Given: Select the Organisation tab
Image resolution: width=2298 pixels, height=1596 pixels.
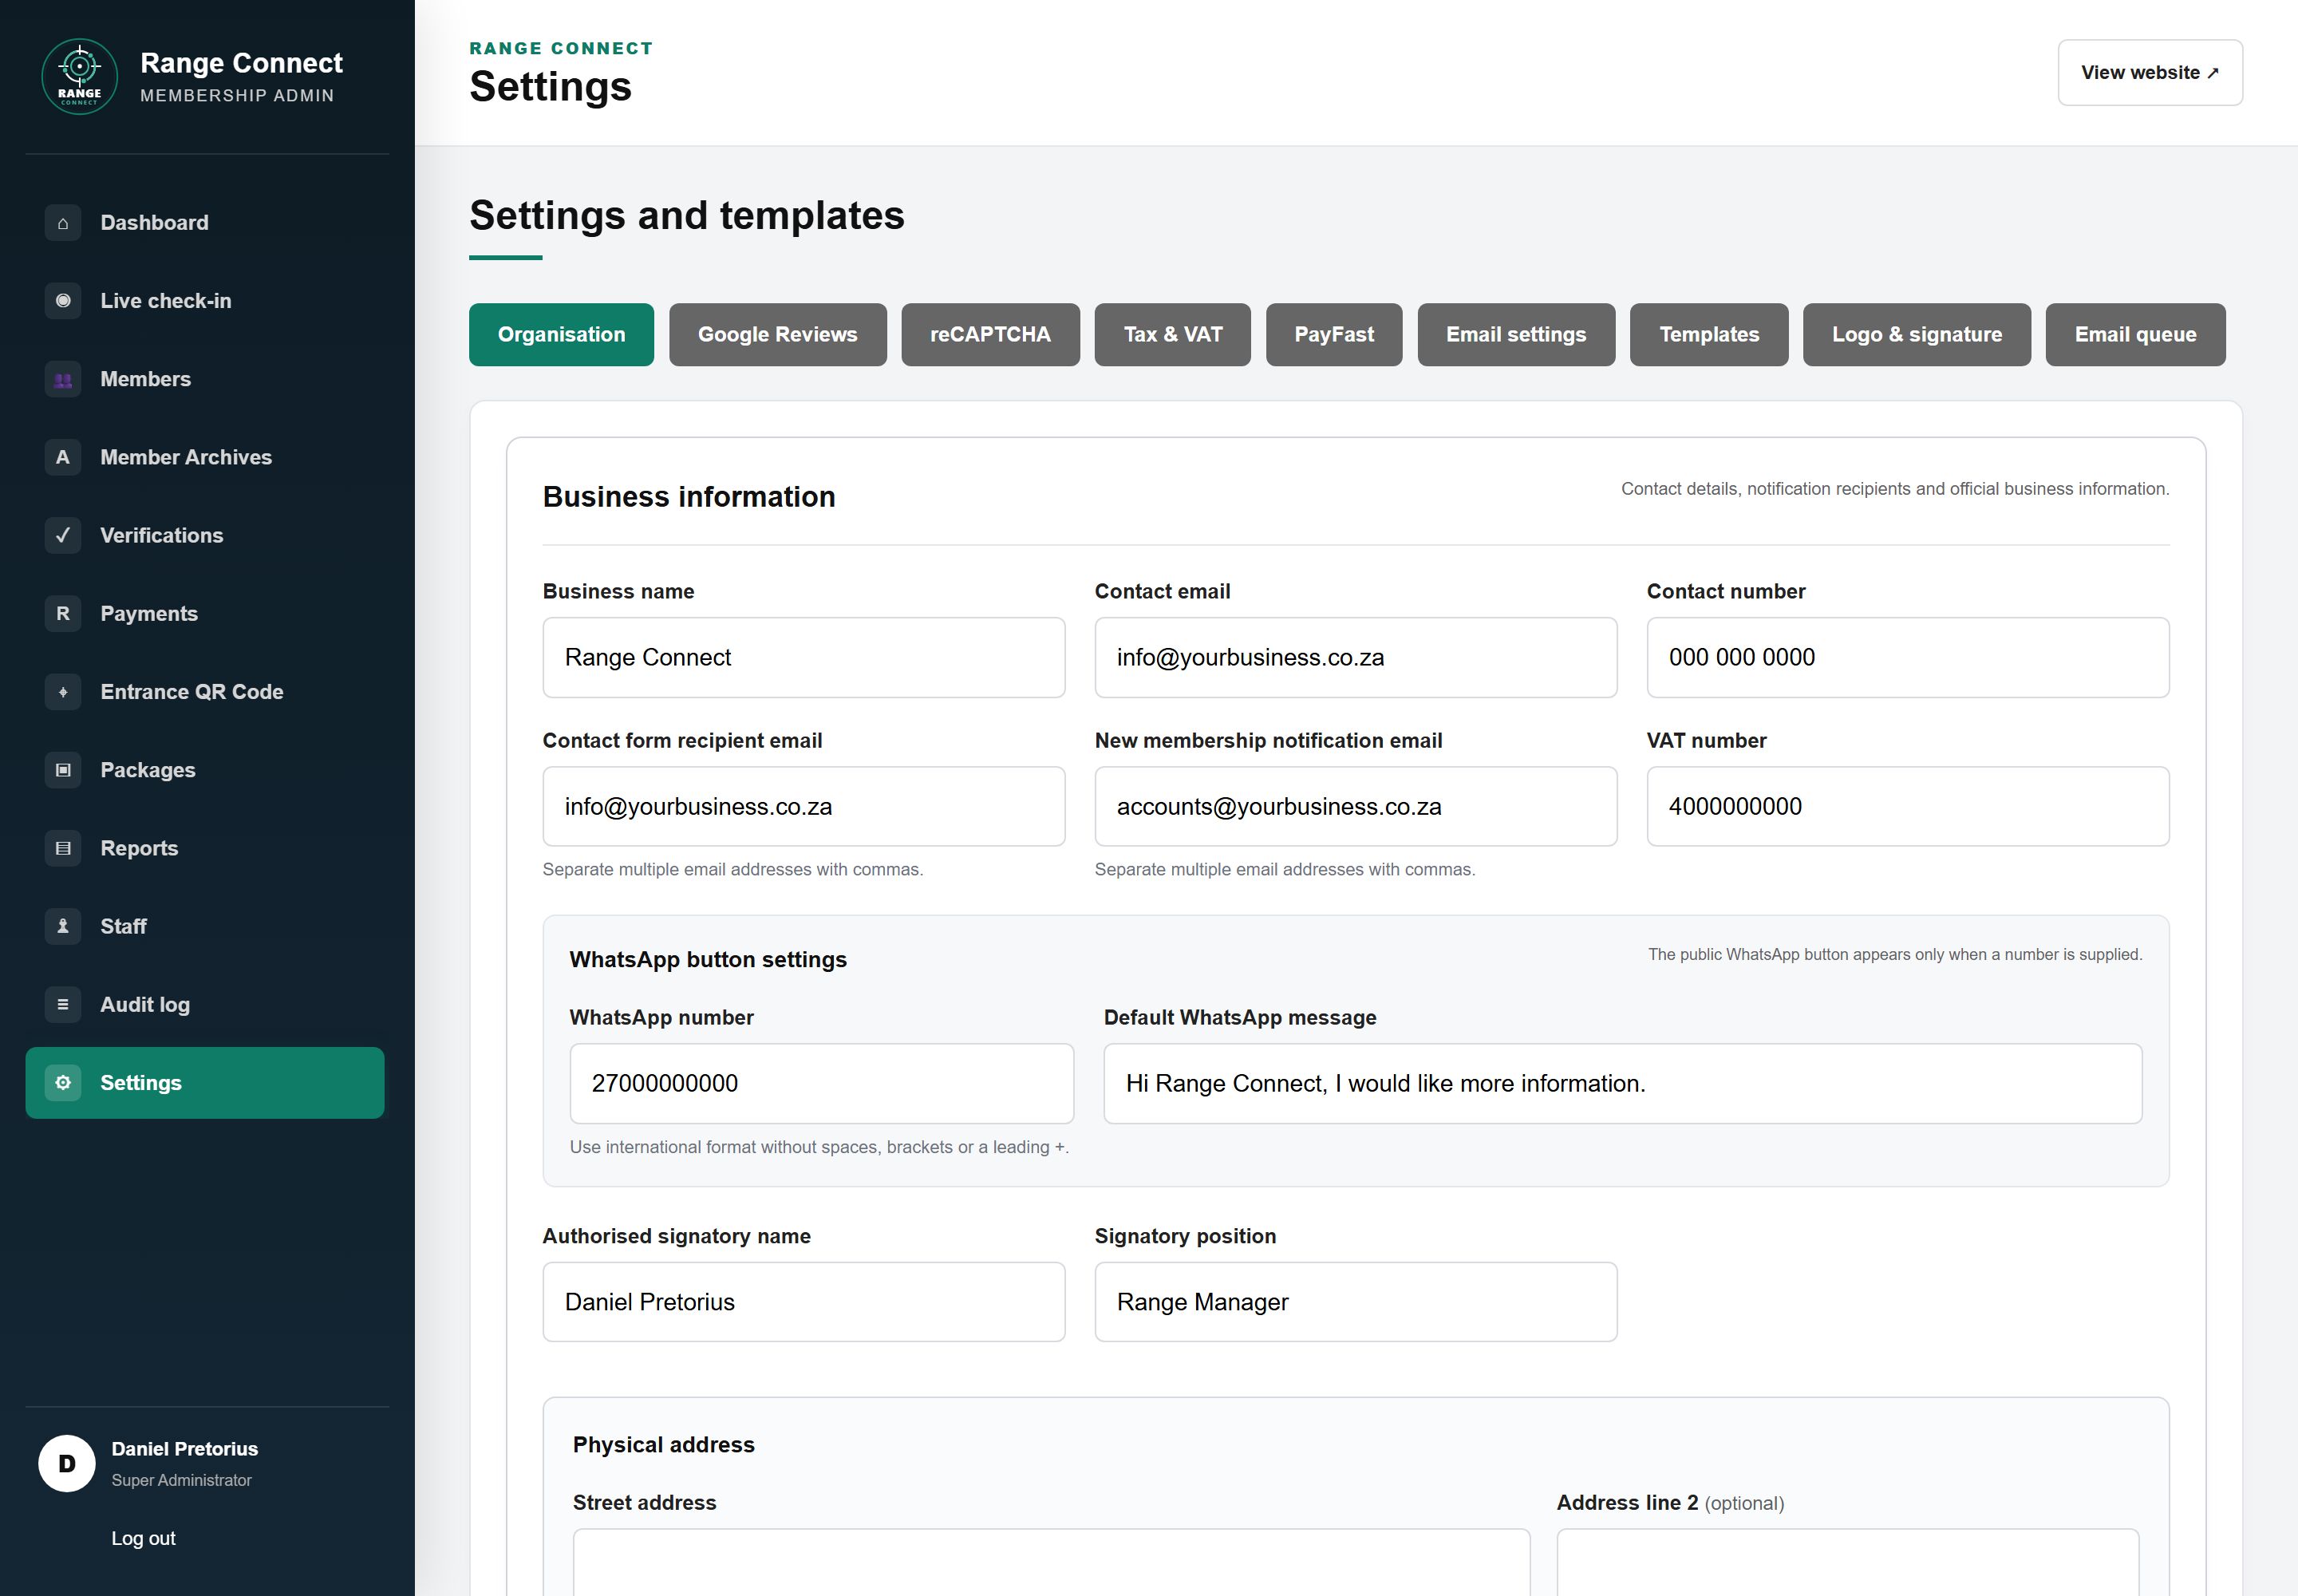Looking at the screenshot, I should (561, 334).
